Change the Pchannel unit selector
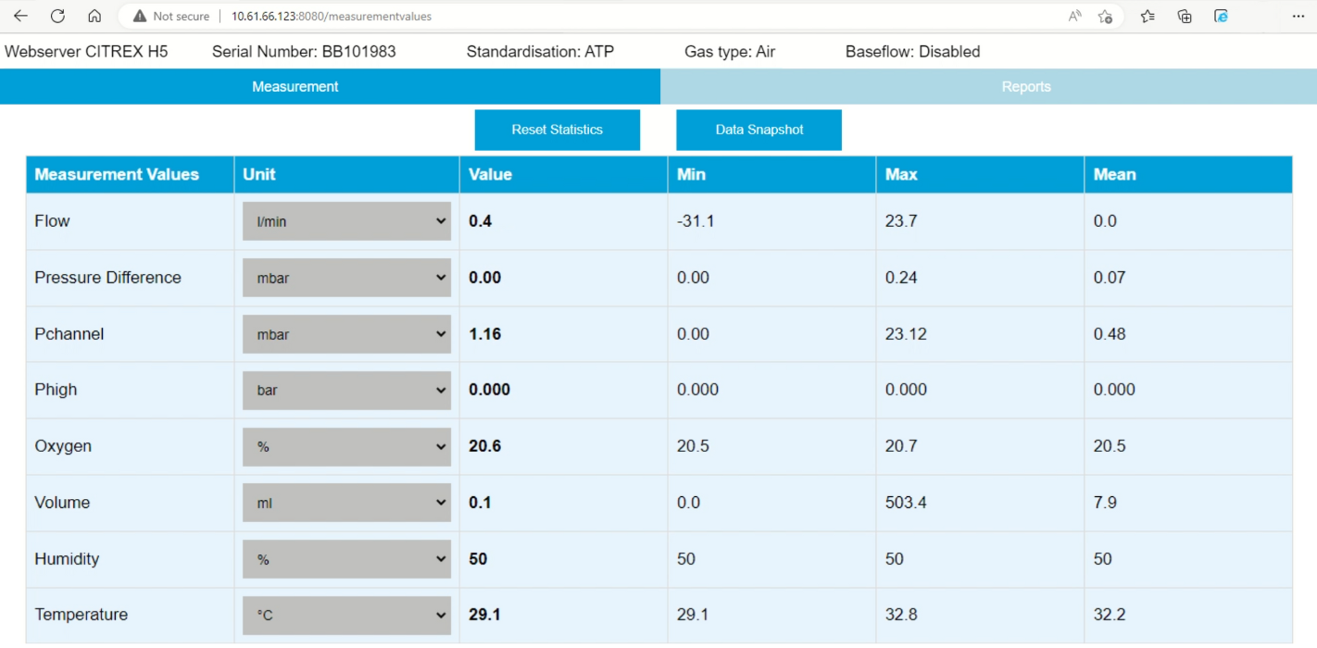Screen dimensions: 1317x648 coord(346,334)
